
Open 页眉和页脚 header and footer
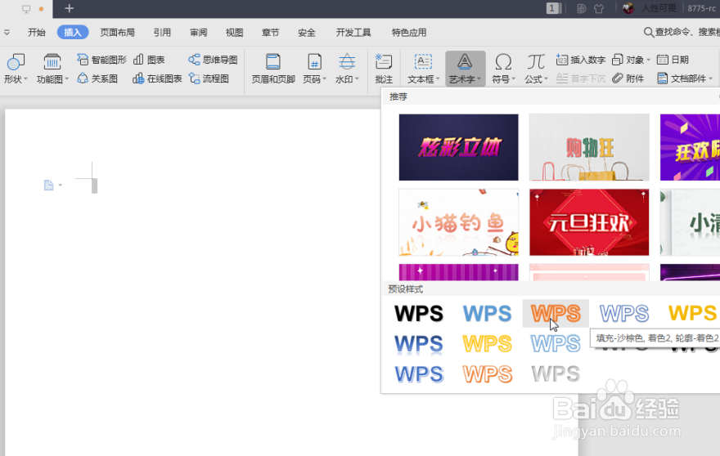click(x=273, y=69)
